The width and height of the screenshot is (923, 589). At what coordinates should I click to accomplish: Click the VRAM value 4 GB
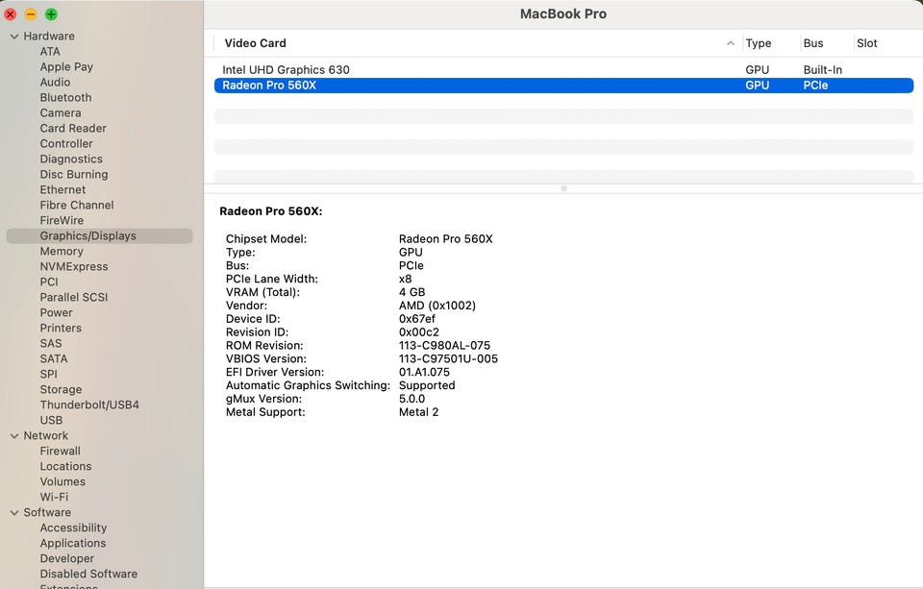(412, 292)
